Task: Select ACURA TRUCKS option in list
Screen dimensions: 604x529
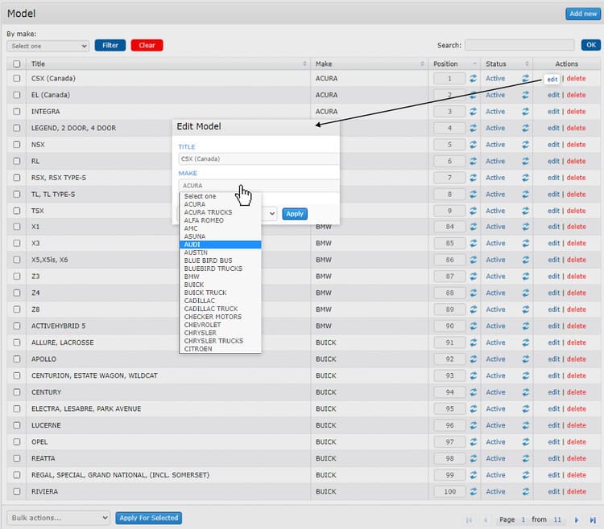Action: [221, 212]
